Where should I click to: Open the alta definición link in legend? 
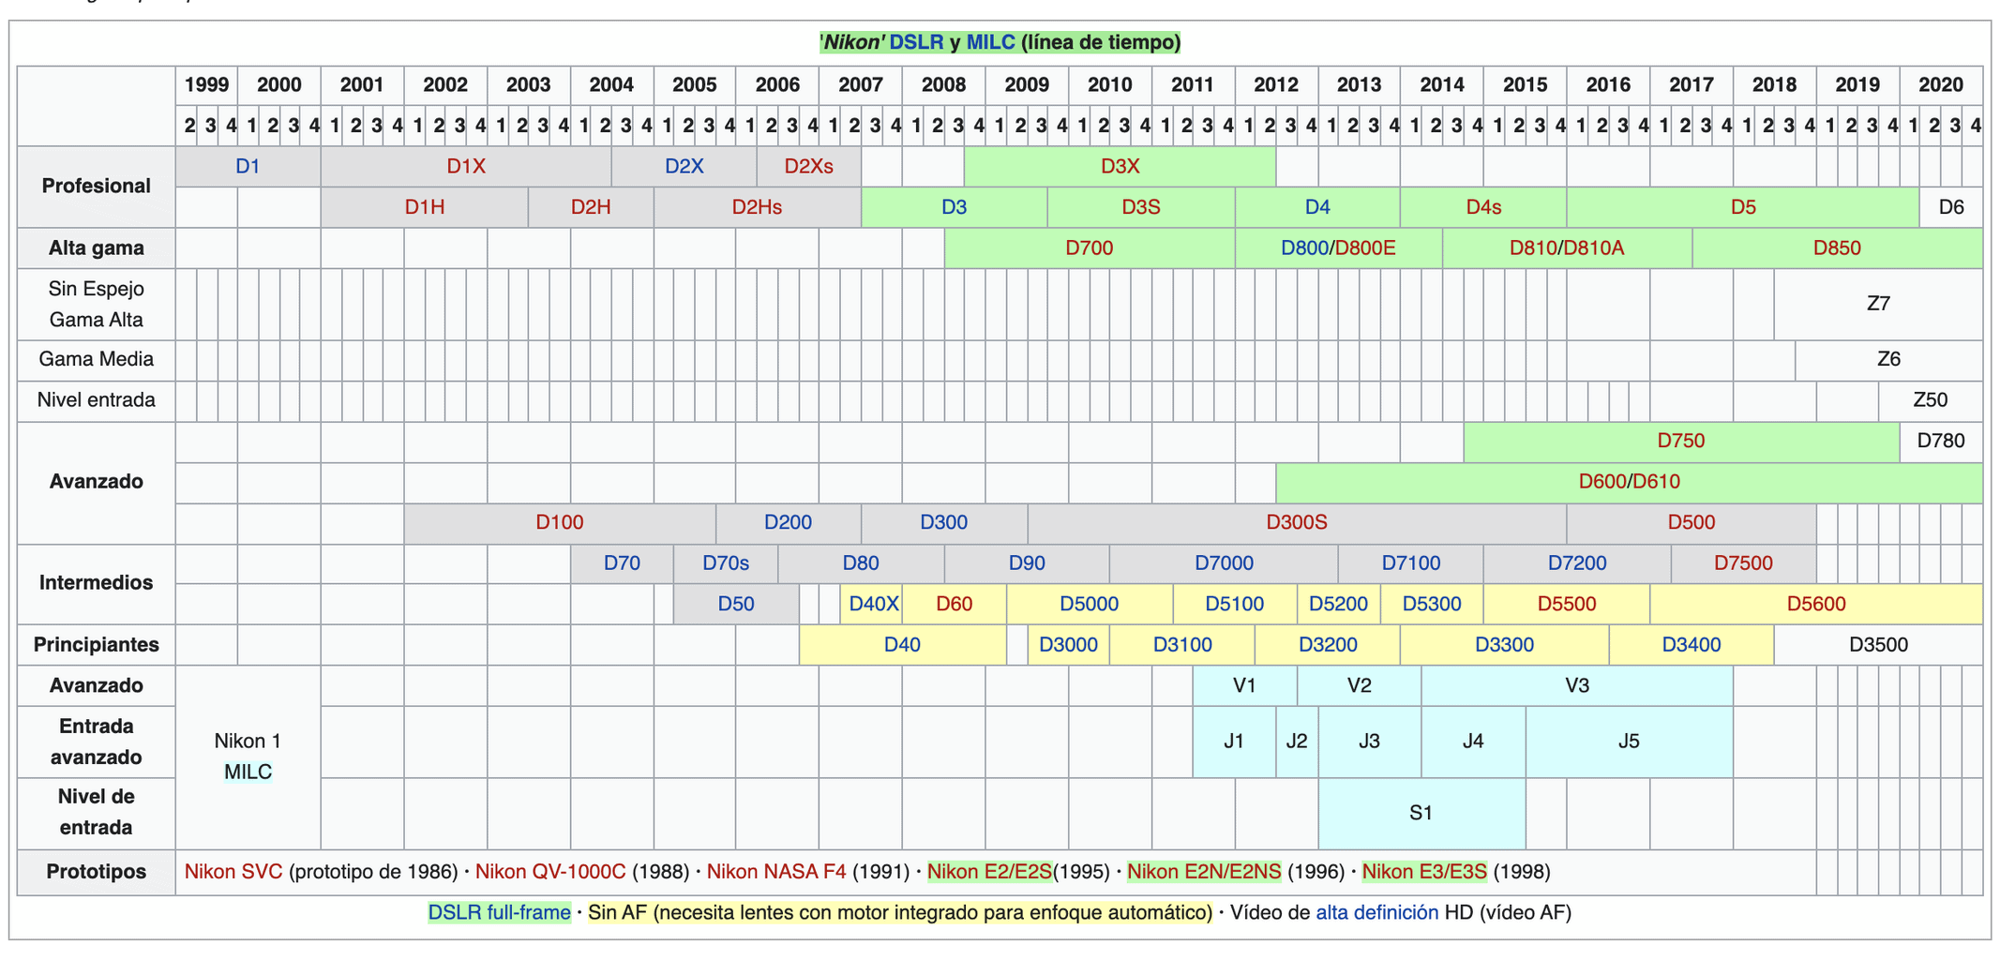point(1376,913)
